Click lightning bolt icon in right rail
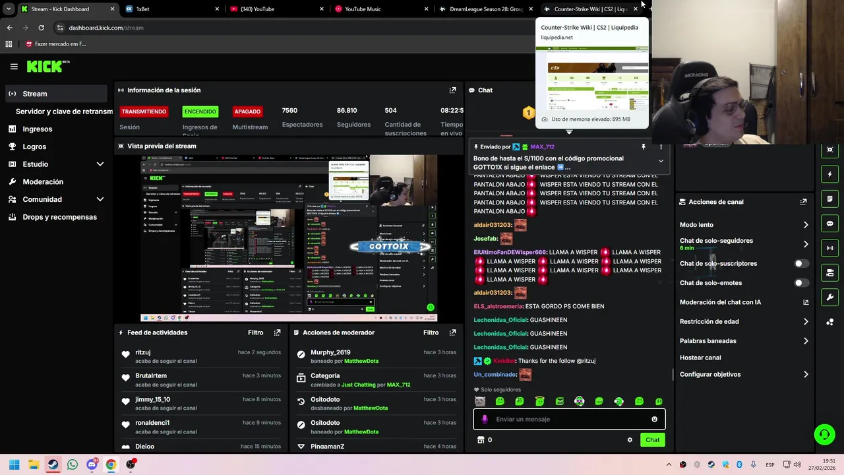 click(x=829, y=175)
